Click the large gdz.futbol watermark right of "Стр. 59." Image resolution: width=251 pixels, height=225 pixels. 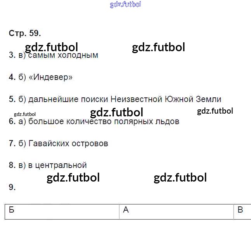coord(158,47)
